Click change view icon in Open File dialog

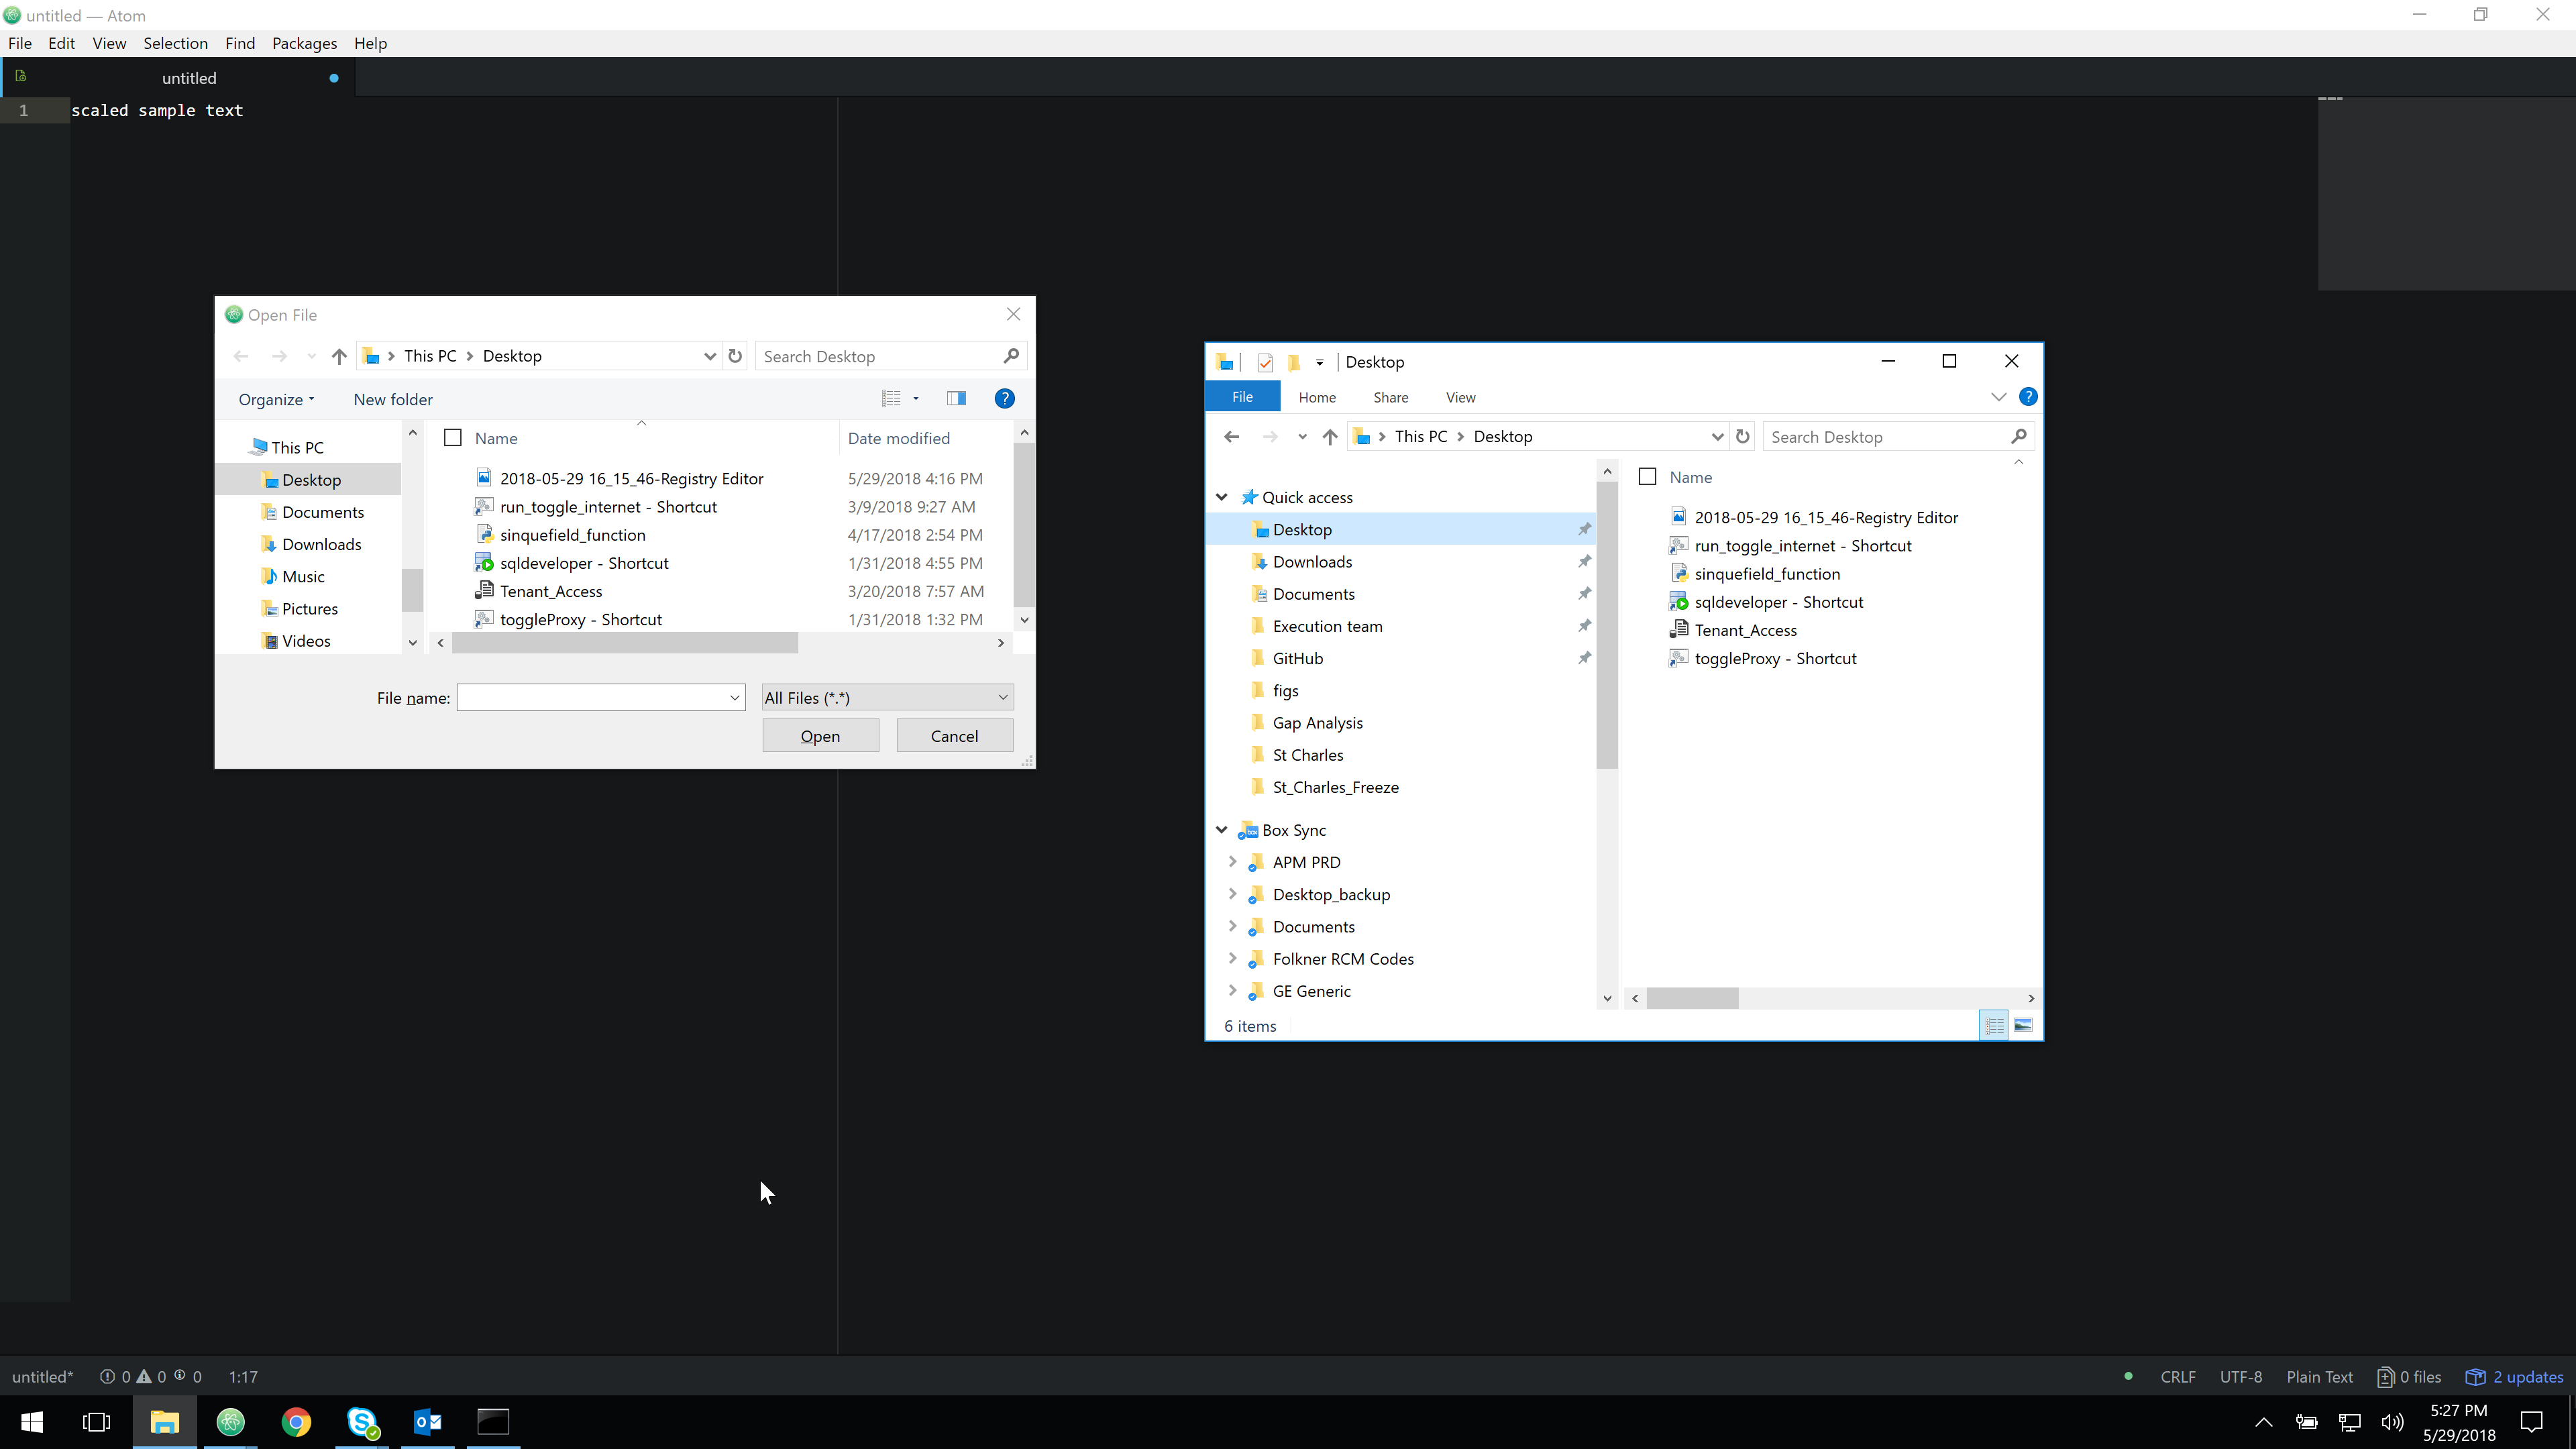point(891,398)
